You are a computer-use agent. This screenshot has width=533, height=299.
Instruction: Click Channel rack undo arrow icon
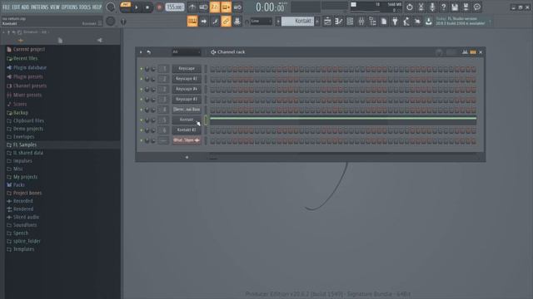click(x=149, y=52)
